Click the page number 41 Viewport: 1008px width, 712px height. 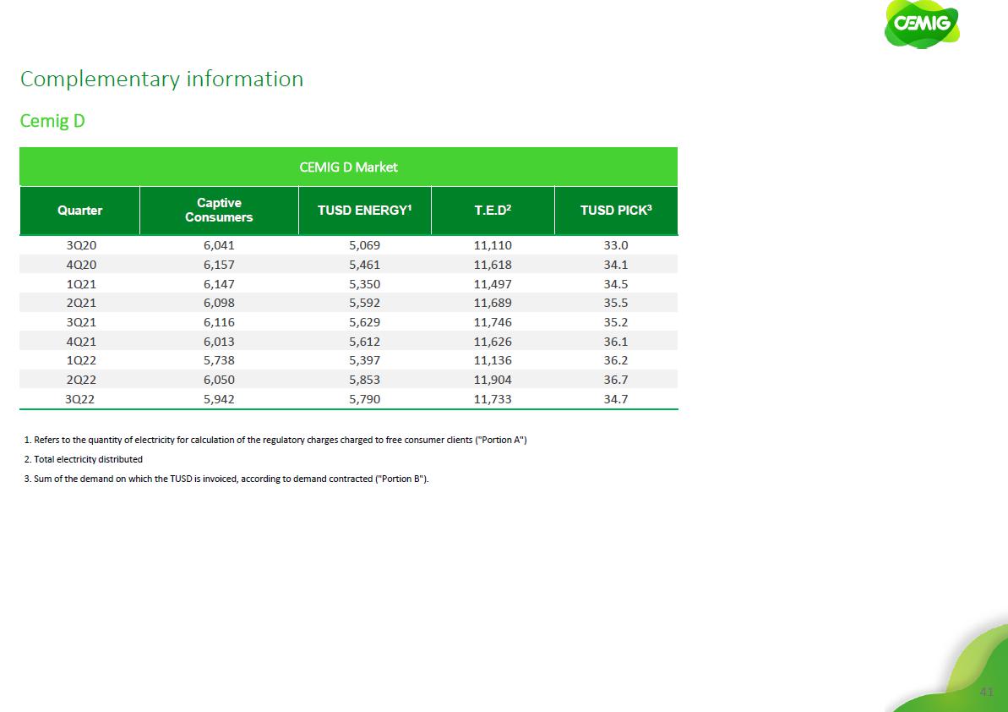click(985, 692)
